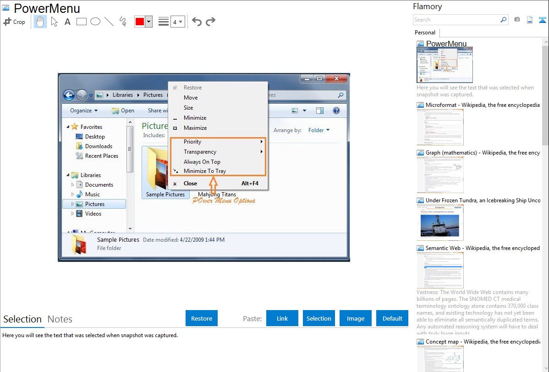This screenshot has height=372, width=549.
Task: Select Desktop in the Explorer favorites
Action: 95,137
